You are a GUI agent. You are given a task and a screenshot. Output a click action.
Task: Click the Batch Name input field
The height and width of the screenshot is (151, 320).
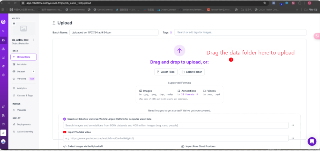coord(114,32)
